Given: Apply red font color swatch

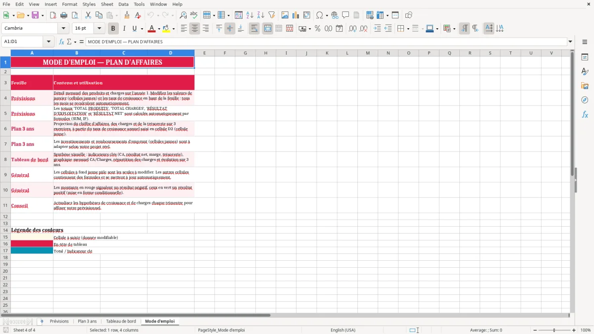Looking at the screenshot, I should pos(151,29).
